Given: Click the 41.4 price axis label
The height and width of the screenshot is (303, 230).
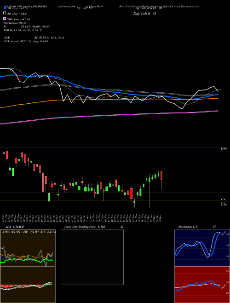Looking at the screenshot, I should [x=224, y=199].
